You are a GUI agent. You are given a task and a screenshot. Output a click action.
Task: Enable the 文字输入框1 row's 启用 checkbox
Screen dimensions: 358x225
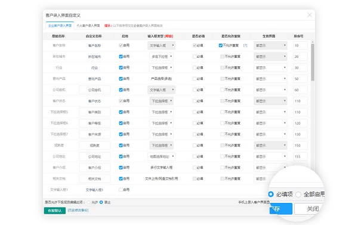click(121, 190)
